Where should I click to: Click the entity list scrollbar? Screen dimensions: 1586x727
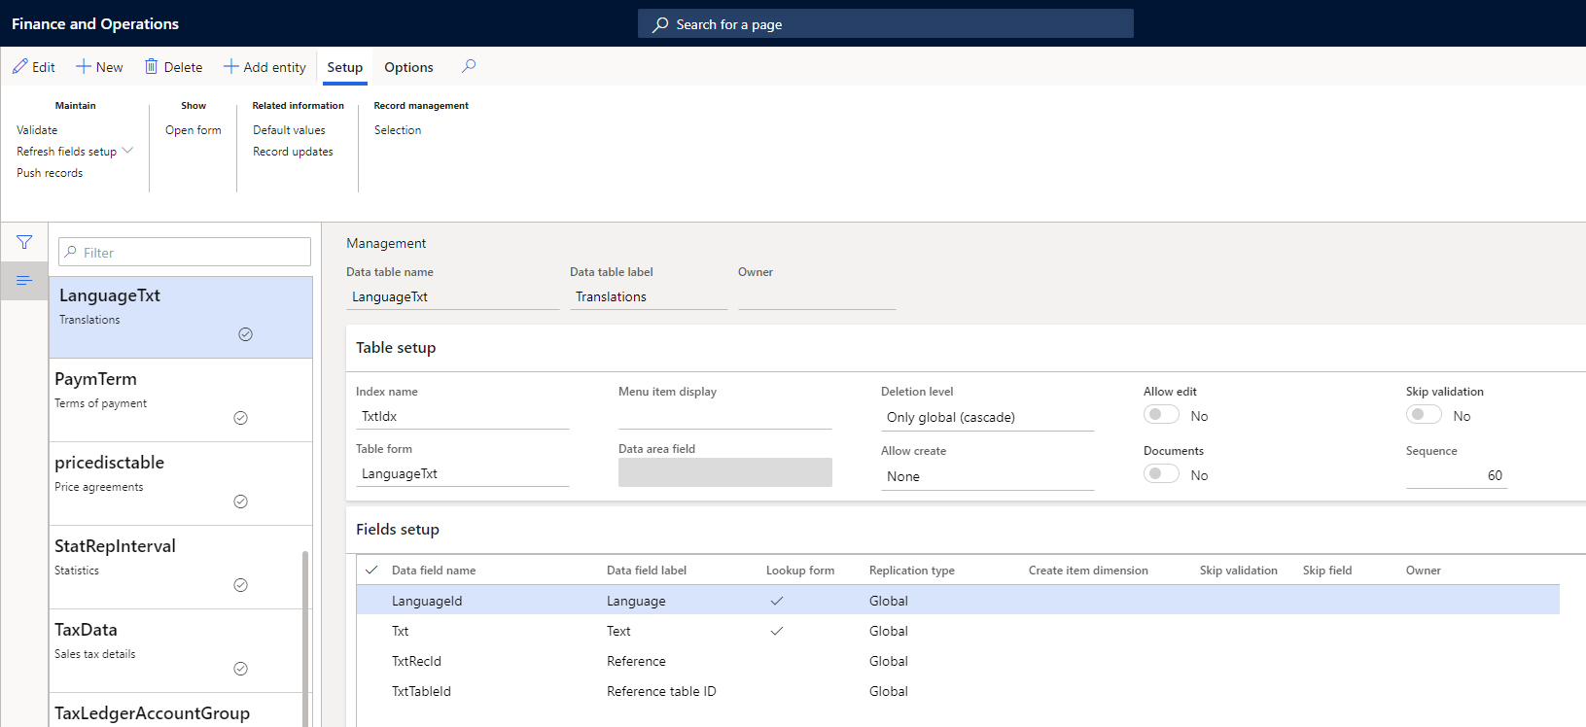pos(305,638)
